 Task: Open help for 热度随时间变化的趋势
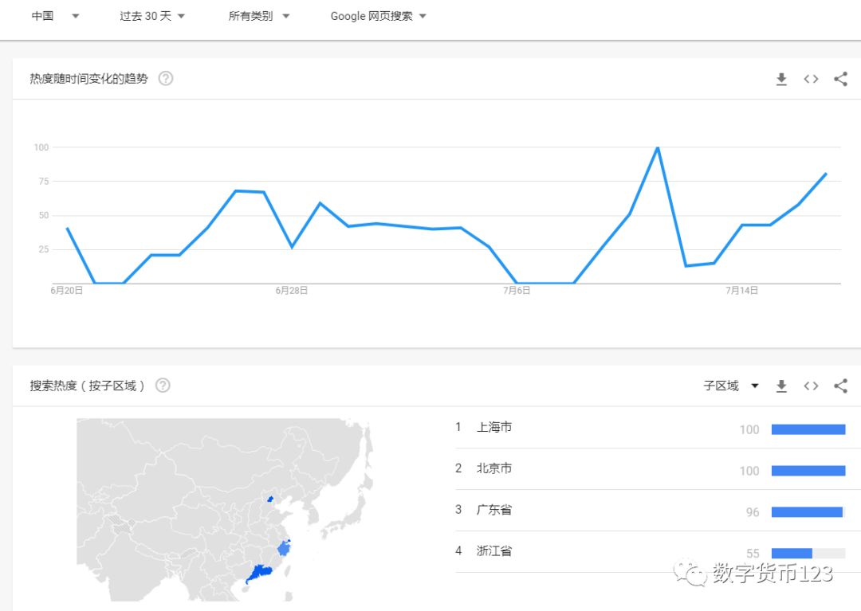point(165,78)
